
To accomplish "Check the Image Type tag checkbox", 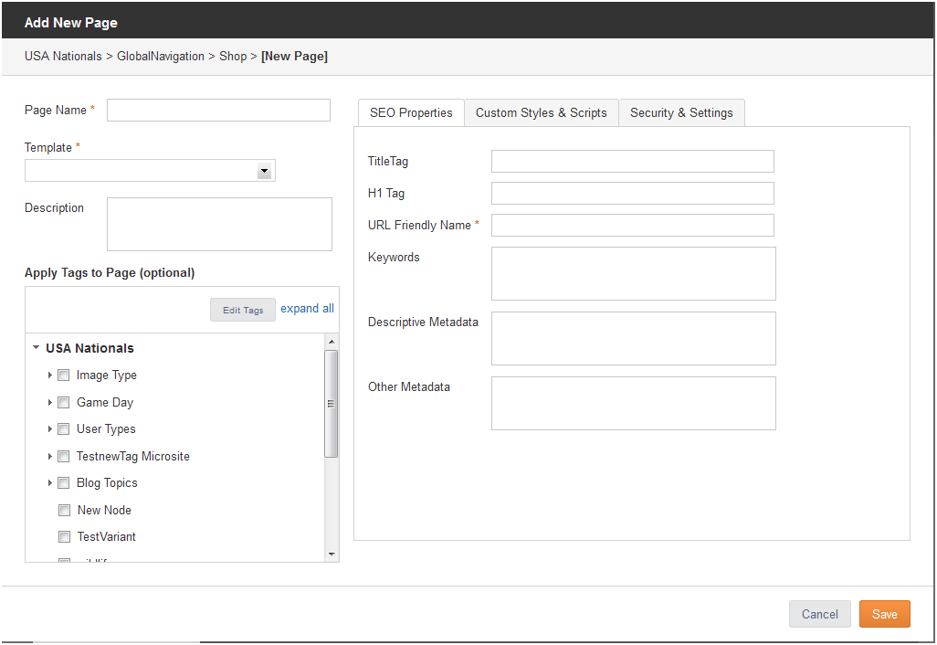I will coord(63,375).
